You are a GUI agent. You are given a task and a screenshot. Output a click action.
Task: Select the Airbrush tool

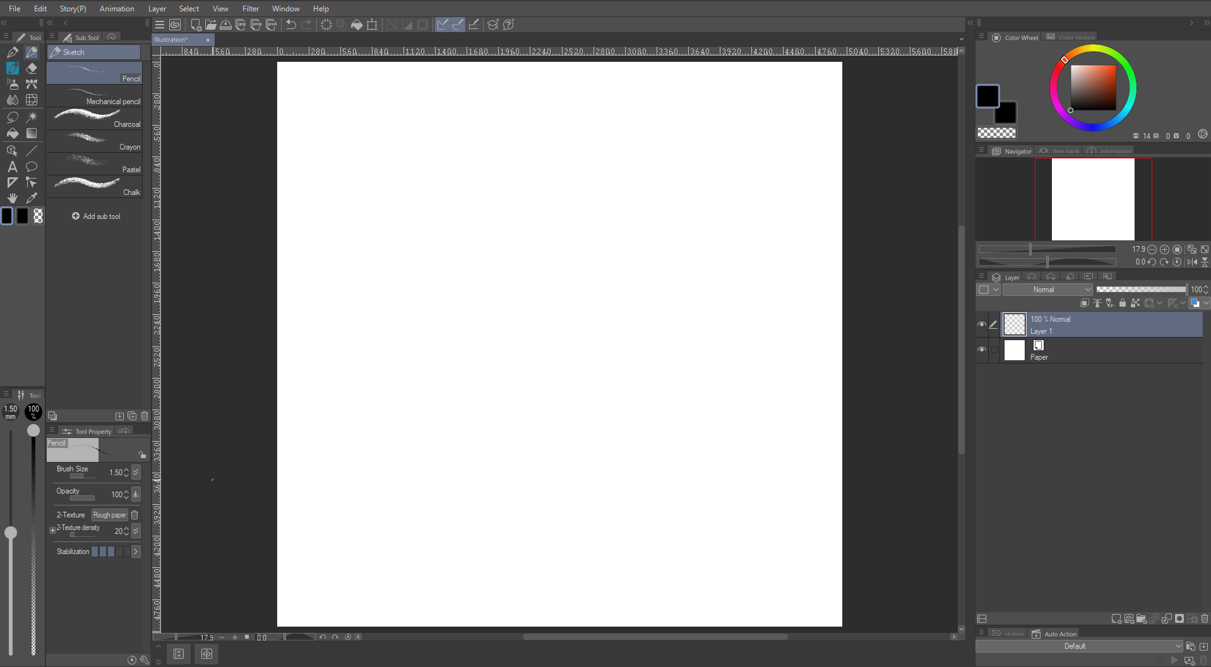[13, 84]
